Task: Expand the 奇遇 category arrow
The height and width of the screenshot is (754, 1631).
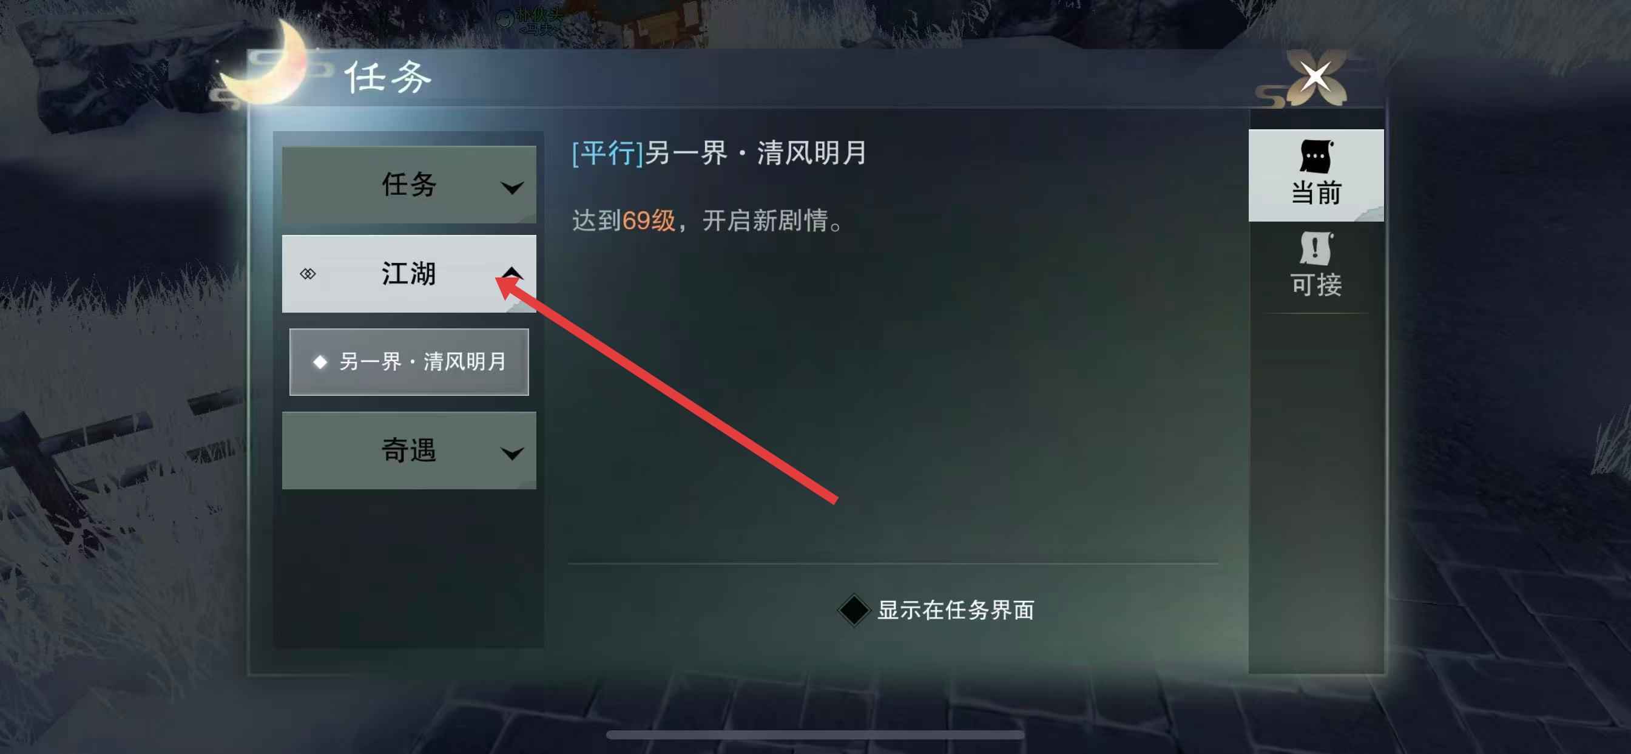Action: click(512, 453)
